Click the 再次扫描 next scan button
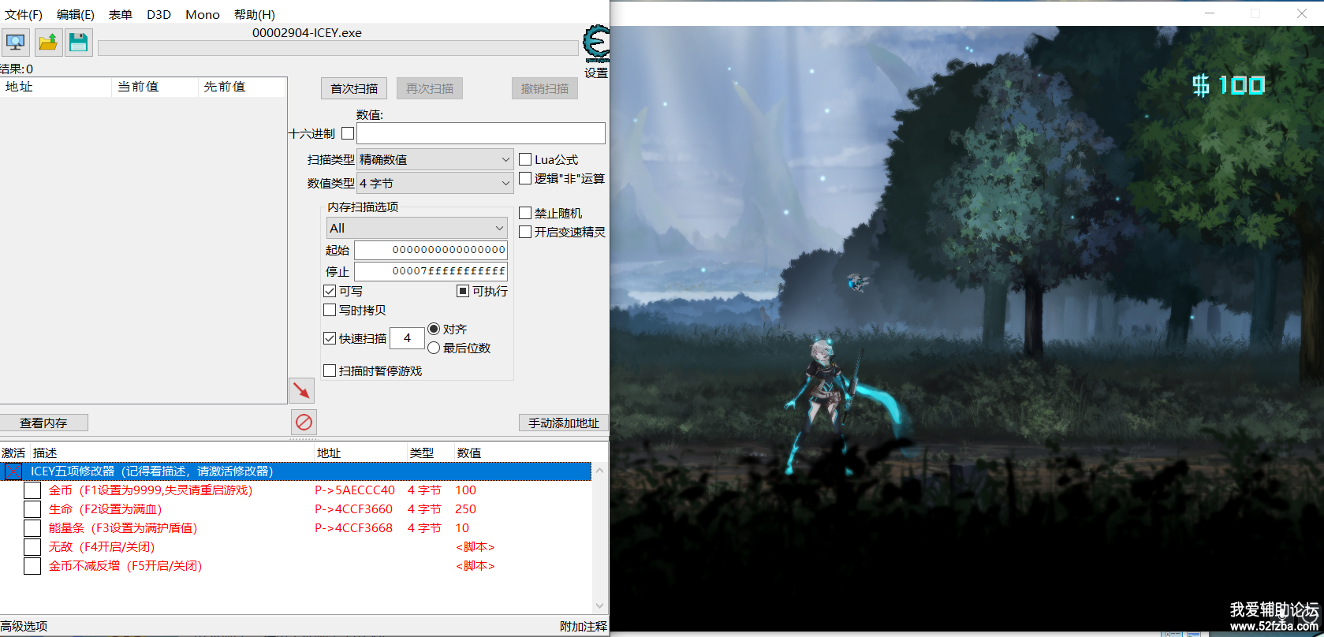The image size is (1324, 637). click(x=430, y=88)
